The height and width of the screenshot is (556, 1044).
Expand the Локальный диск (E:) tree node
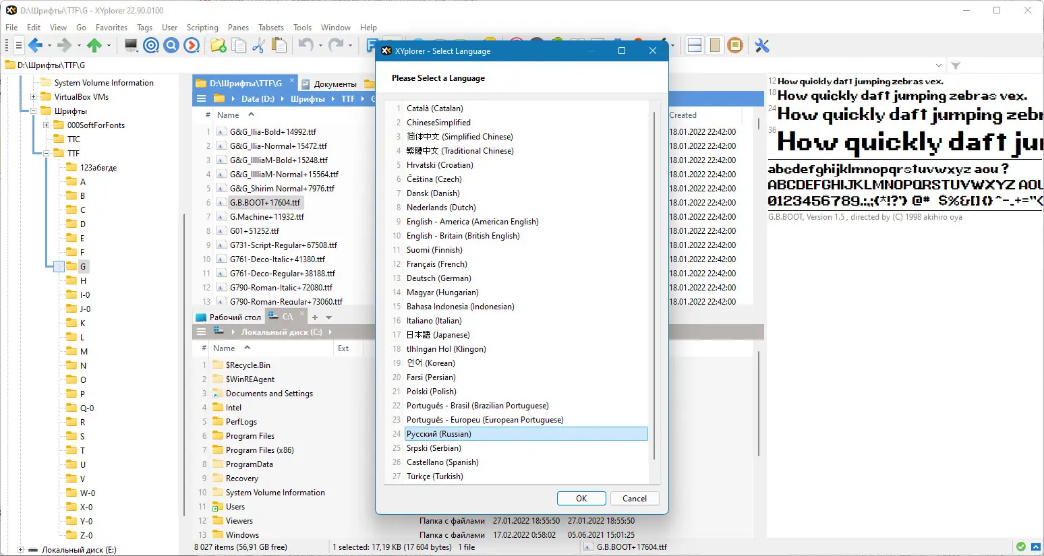pyautogui.click(x=20, y=550)
